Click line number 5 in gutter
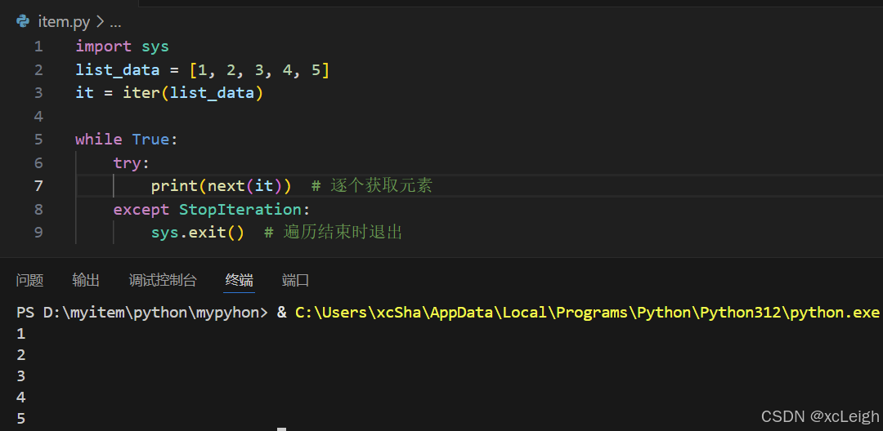This screenshot has height=431, width=883. pyautogui.click(x=38, y=140)
